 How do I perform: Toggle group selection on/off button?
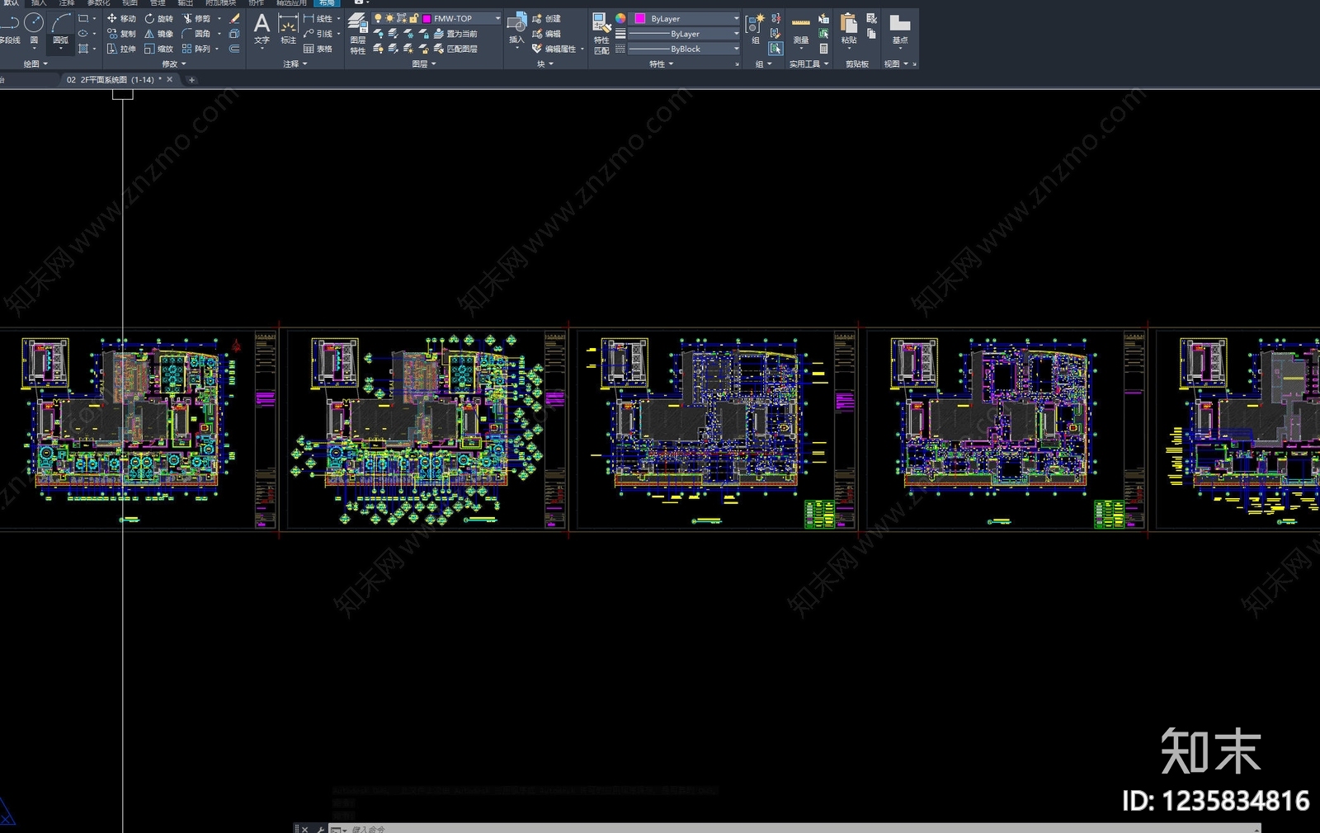pos(775,49)
